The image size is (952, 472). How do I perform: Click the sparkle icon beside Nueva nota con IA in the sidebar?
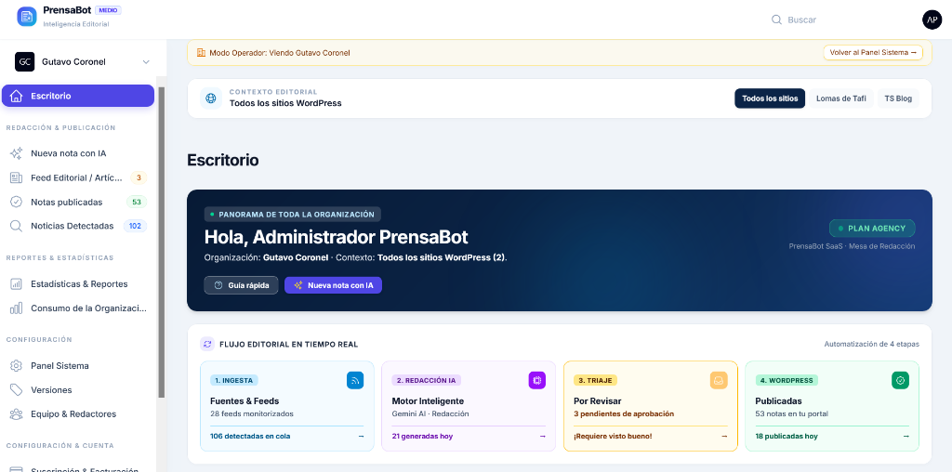click(17, 153)
